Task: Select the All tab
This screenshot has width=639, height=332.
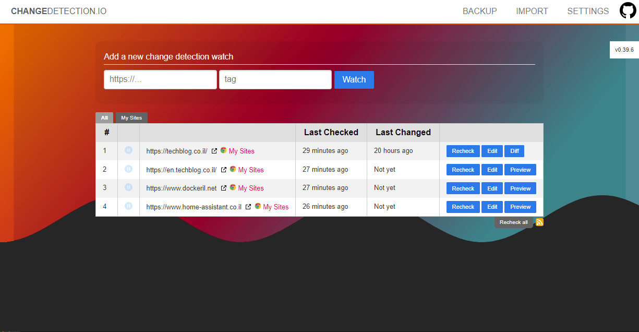Action: tap(104, 117)
